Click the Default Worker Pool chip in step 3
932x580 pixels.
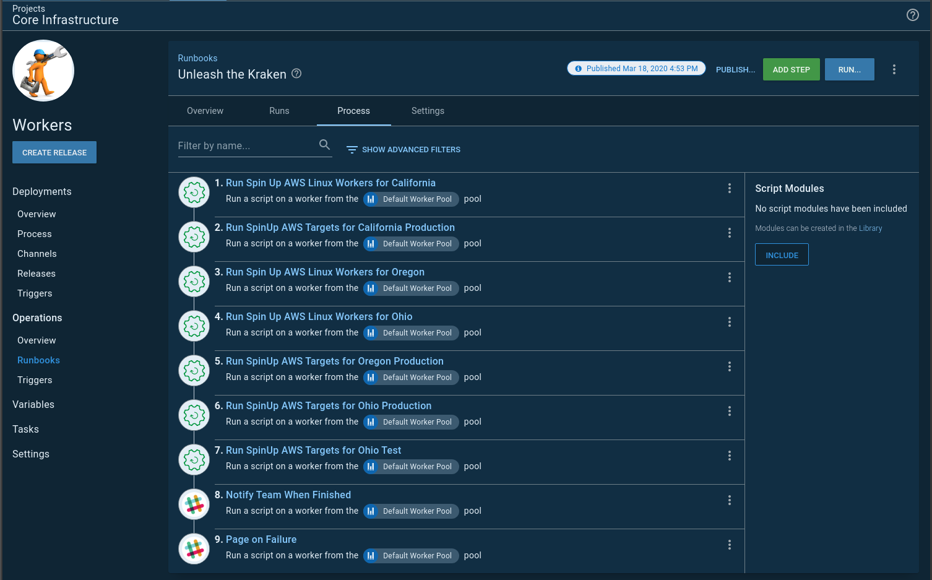[411, 288]
